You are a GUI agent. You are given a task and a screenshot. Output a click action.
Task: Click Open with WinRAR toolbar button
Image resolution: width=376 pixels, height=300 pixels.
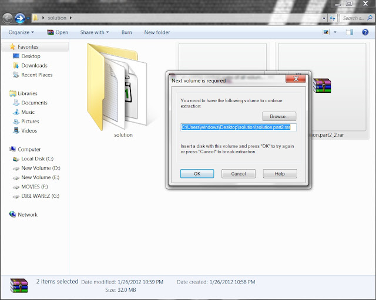point(58,32)
